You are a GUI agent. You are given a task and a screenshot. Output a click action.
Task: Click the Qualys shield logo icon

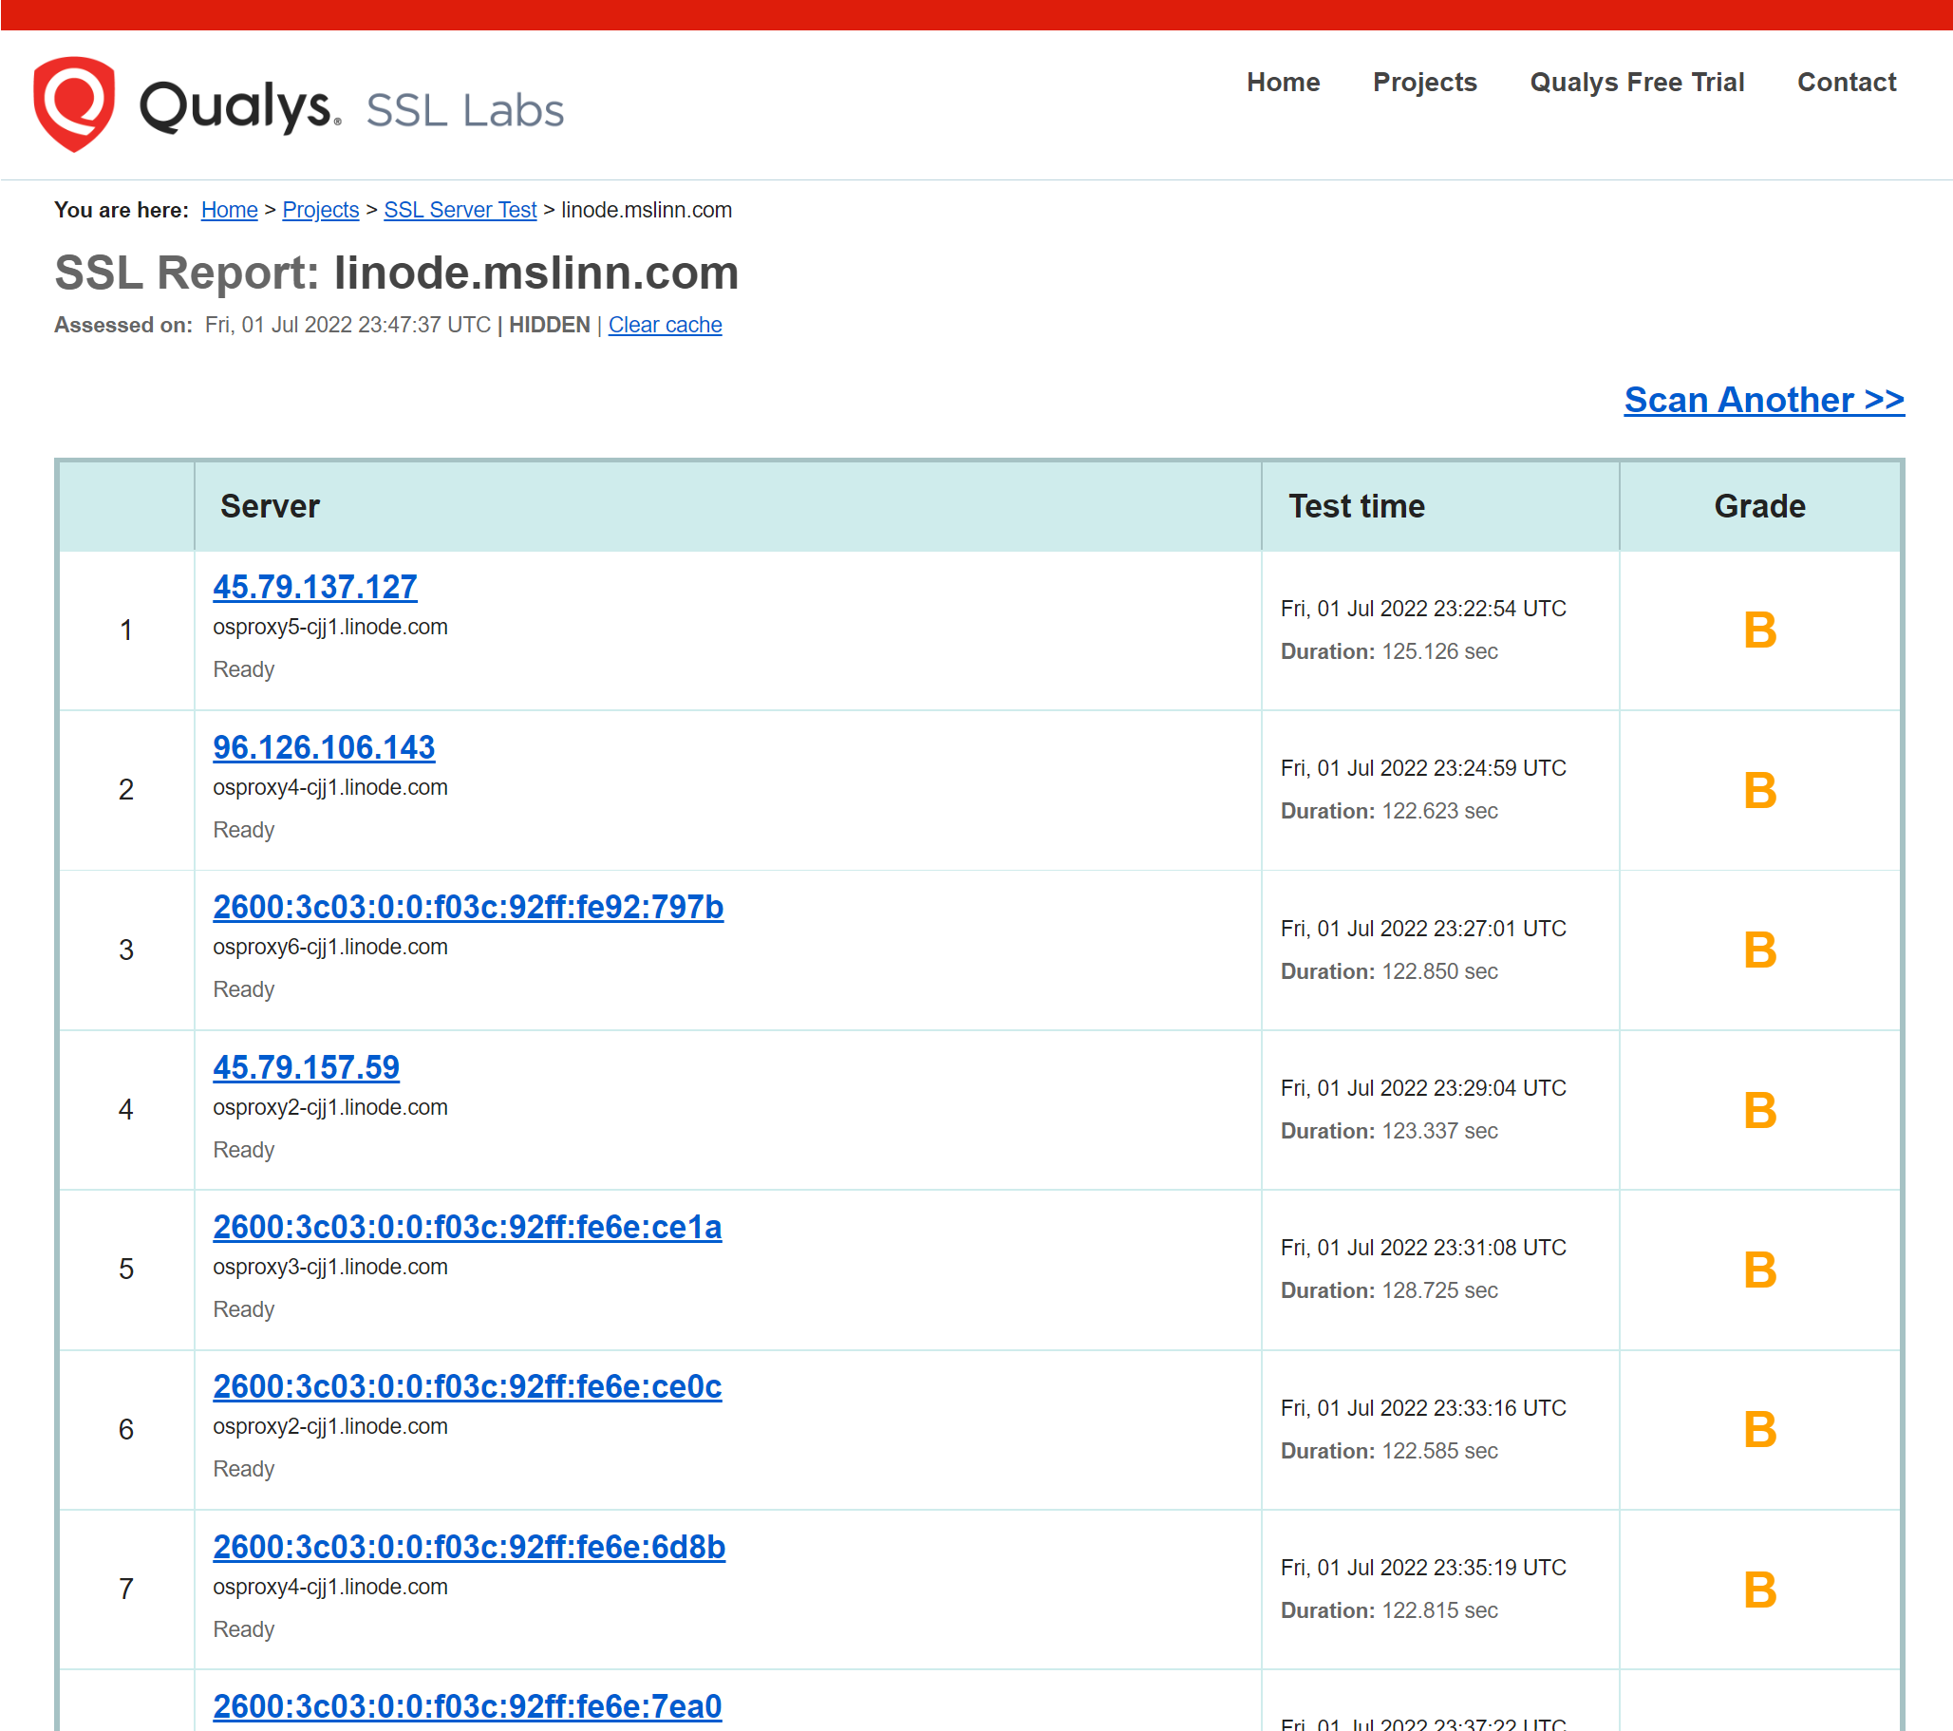point(73,103)
